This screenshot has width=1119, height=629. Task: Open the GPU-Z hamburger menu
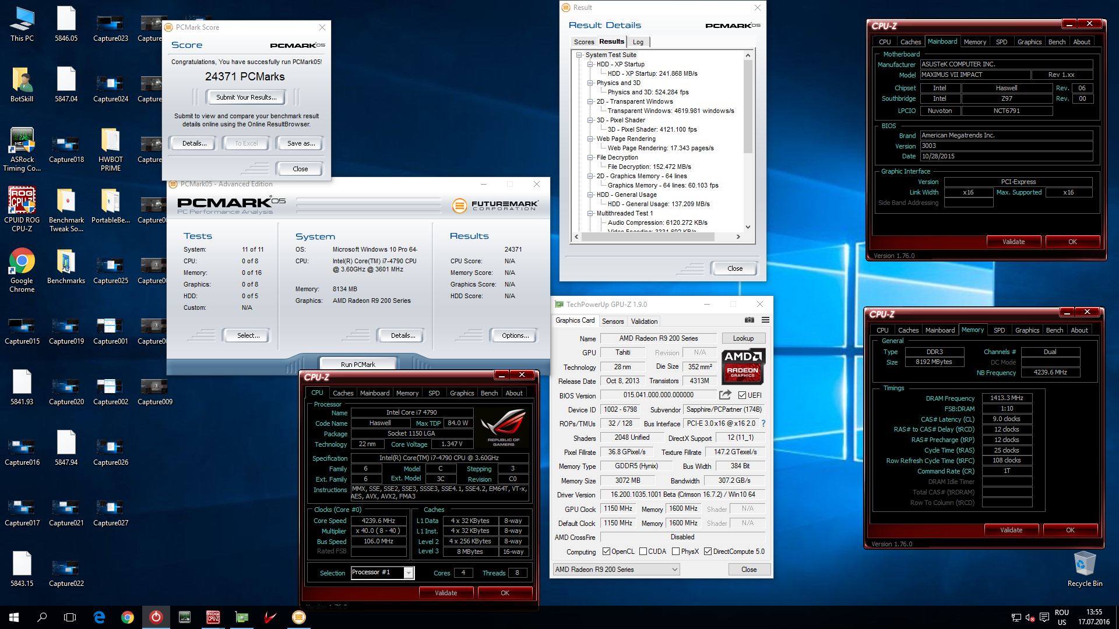tap(765, 320)
